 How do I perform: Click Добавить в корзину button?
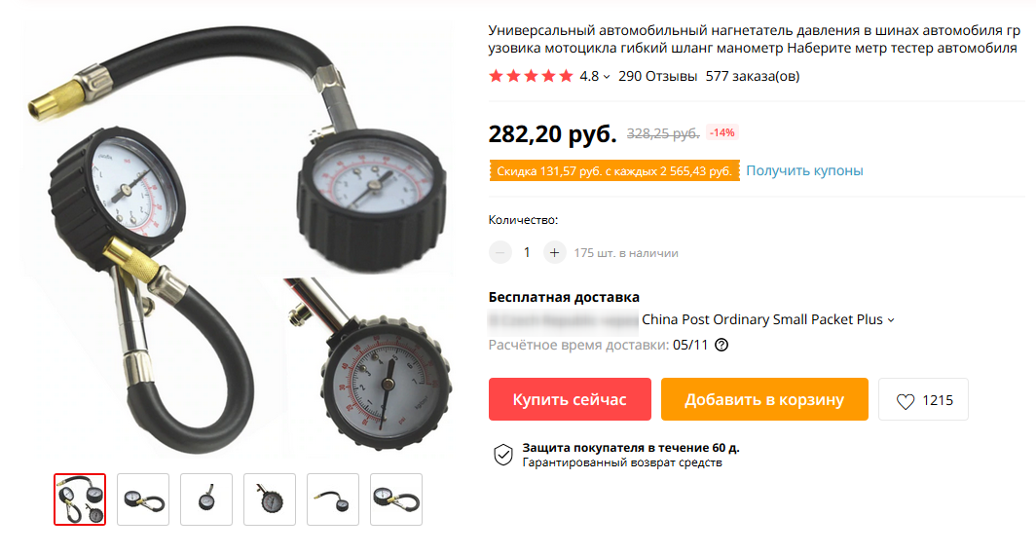point(764,399)
